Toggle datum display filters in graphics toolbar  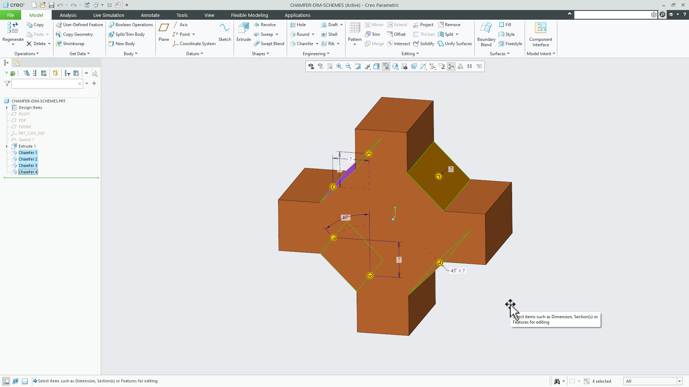point(432,66)
